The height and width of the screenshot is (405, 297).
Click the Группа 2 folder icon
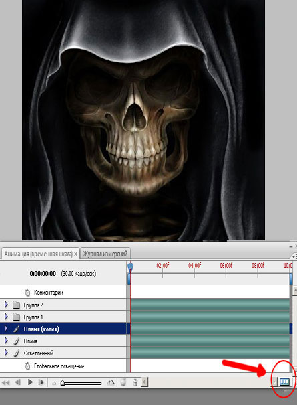tap(17, 305)
